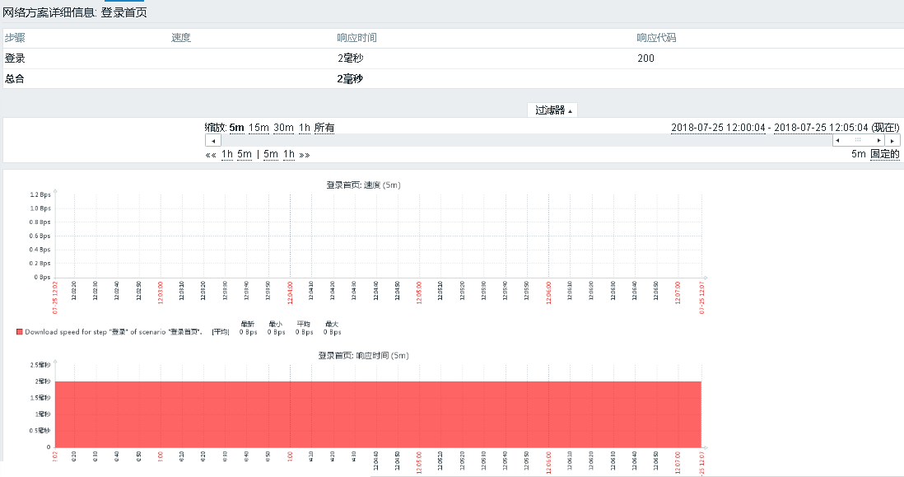Click graph title 登录首页: 响应时间 (5m)
Viewport: 904px width, 477px height.
(x=363, y=355)
